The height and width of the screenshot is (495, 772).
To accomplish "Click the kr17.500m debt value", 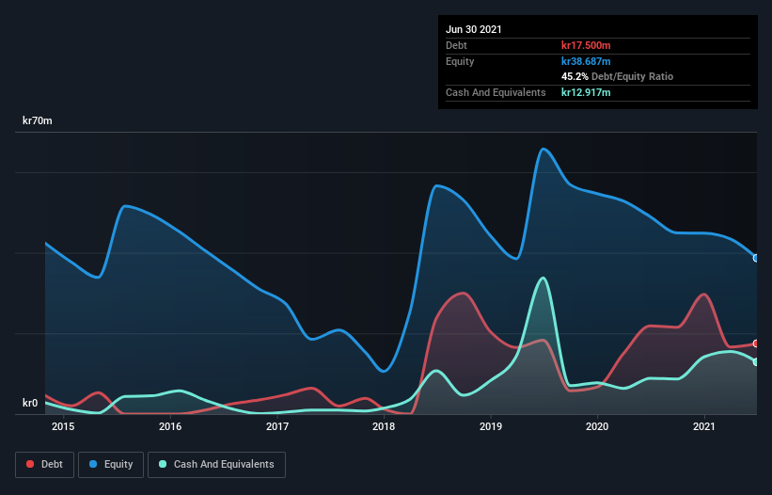I will click(586, 45).
